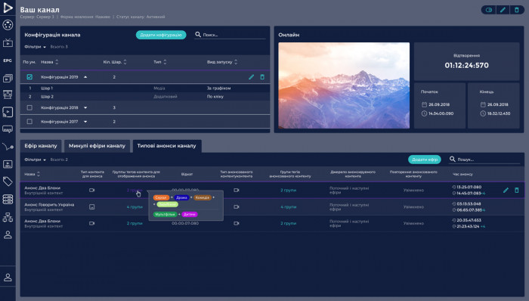Edit Конфігурація 2019 with the pencil icon
This screenshot has width=529, height=301.
(251, 77)
